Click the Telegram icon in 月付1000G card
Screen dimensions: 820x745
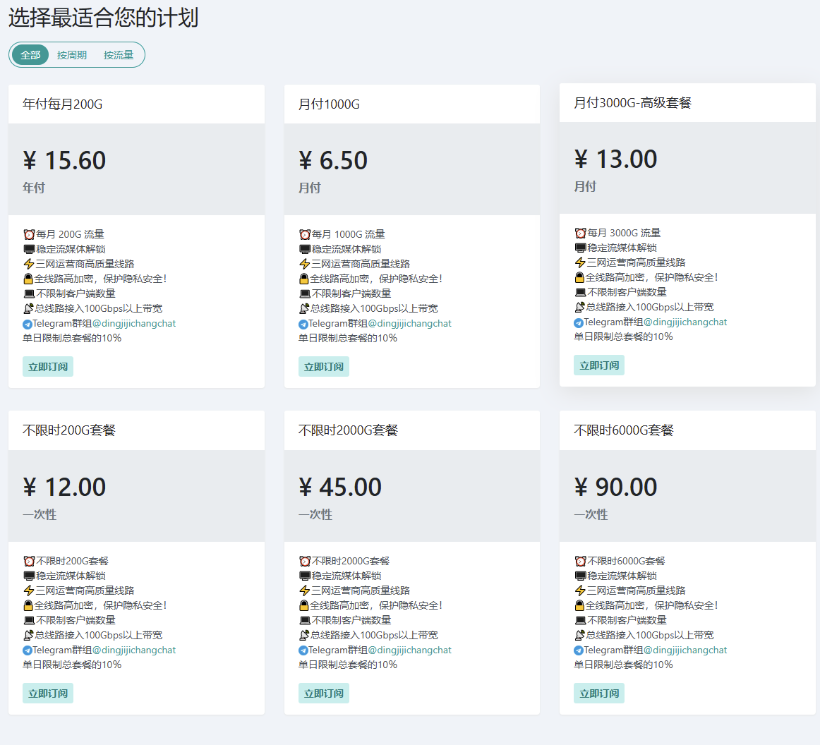(303, 324)
